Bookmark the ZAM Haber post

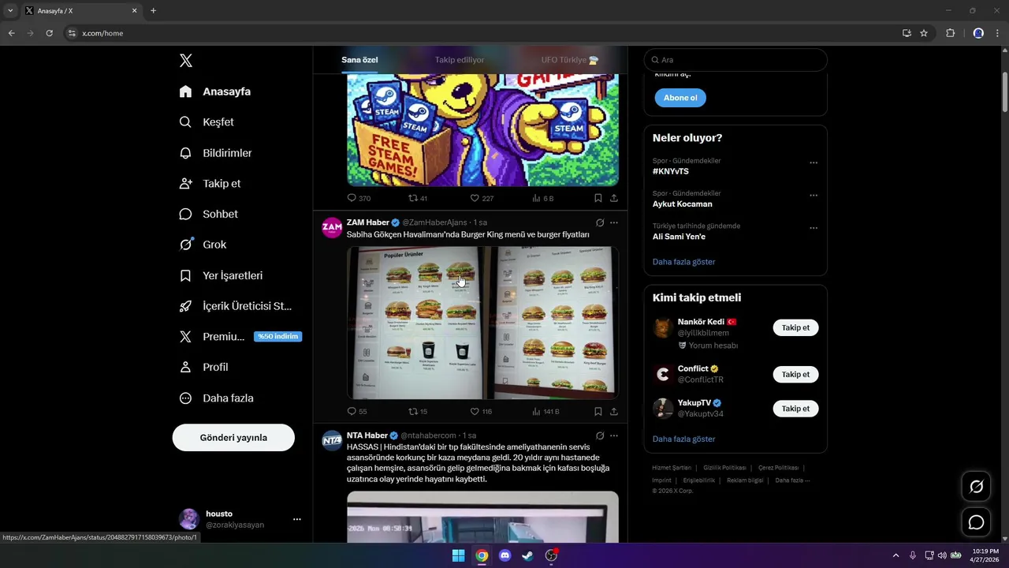coord(598,411)
